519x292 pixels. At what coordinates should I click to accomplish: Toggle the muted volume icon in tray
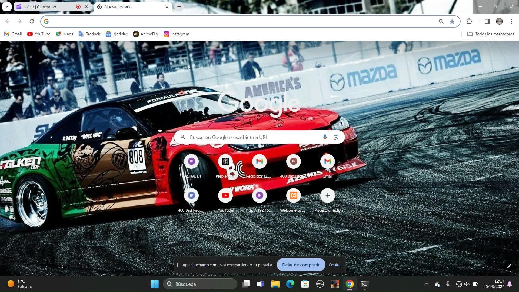click(x=467, y=284)
